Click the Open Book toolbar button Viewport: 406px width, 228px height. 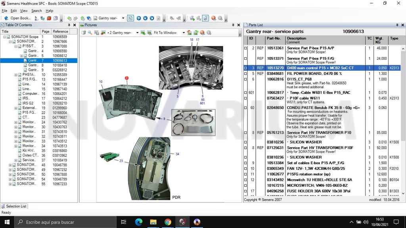17,18
